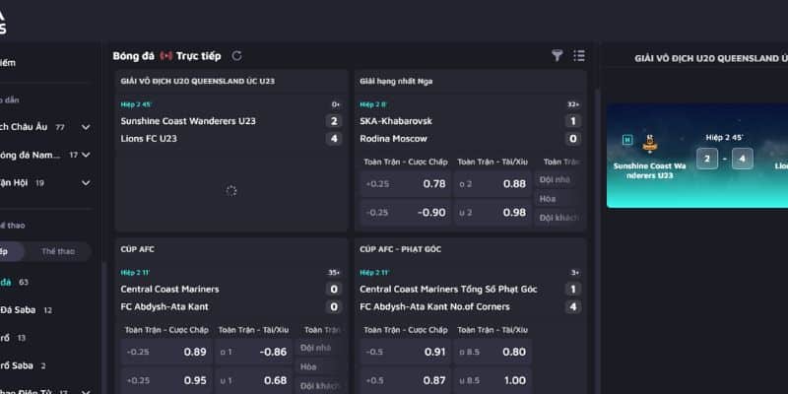Click the refresh icon beside Trực tiếp

point(236,56)
